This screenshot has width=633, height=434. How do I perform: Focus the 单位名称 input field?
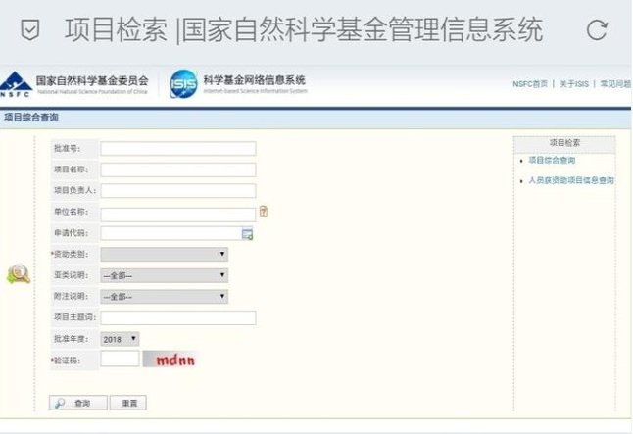pos(178,214)
